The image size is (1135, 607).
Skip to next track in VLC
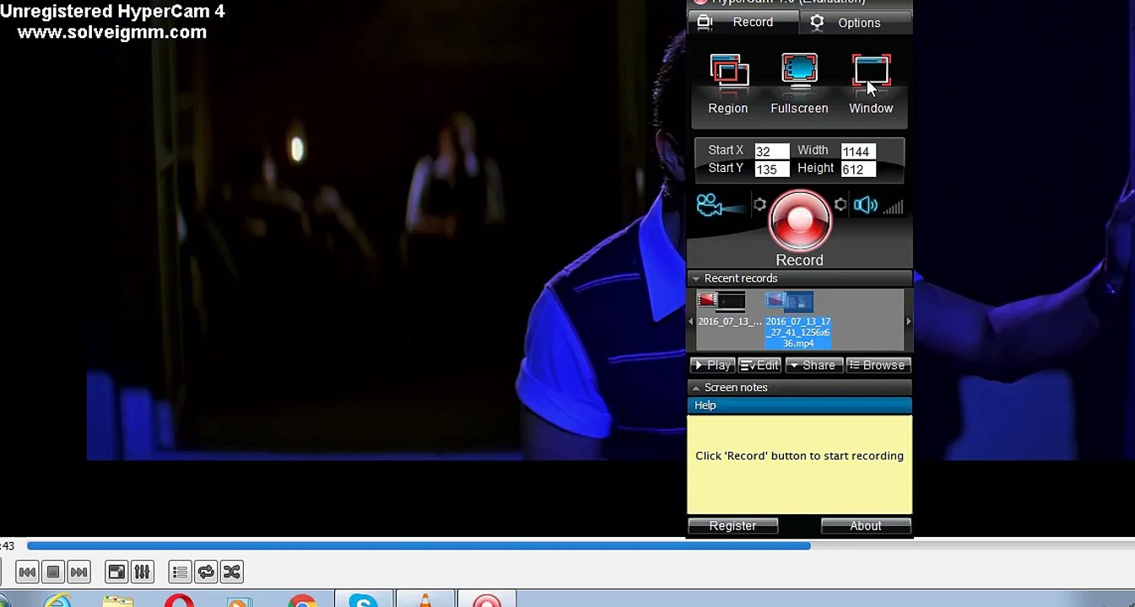(x=78, y=572)
